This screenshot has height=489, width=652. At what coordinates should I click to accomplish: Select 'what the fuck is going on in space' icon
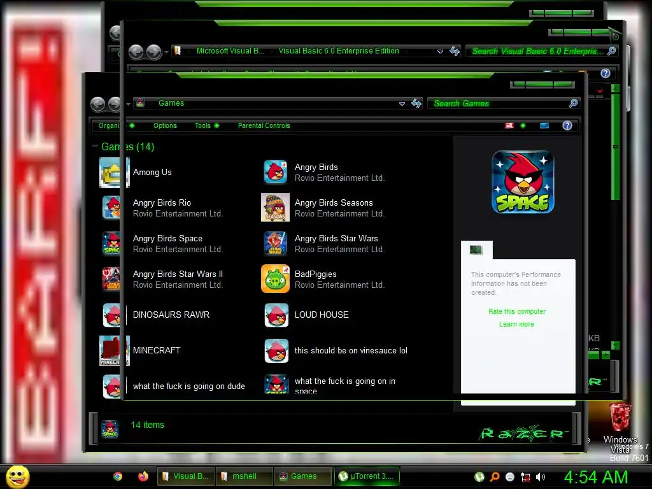click(x=276, y=384)
